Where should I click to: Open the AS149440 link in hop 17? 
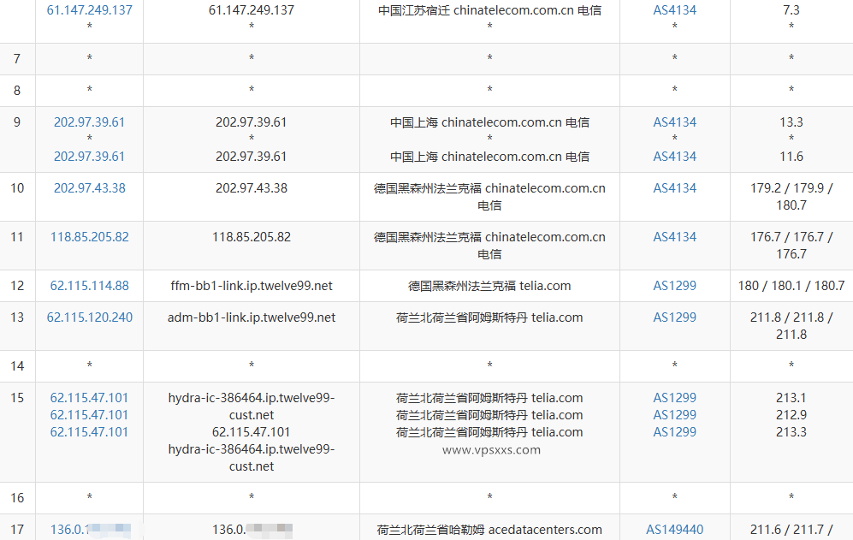click(x=674, y=530)
